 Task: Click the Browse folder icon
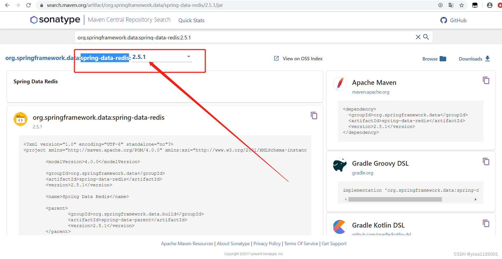click(443, 58)
